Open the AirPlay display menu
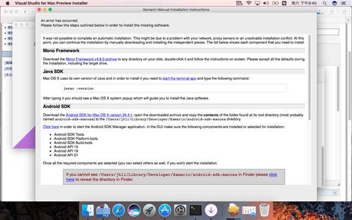352x220 pixels. click(257, 3)
